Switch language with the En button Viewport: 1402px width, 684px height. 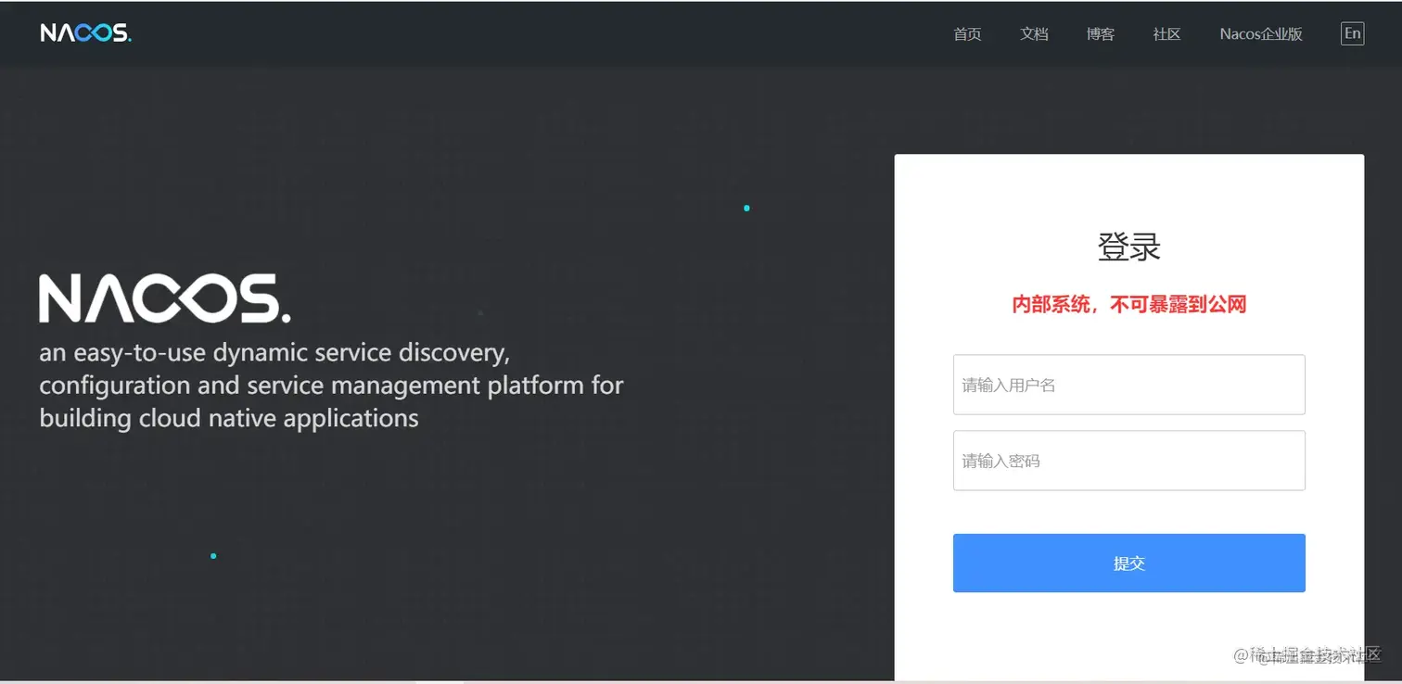pyautogui.click(x=1353, y=34)
